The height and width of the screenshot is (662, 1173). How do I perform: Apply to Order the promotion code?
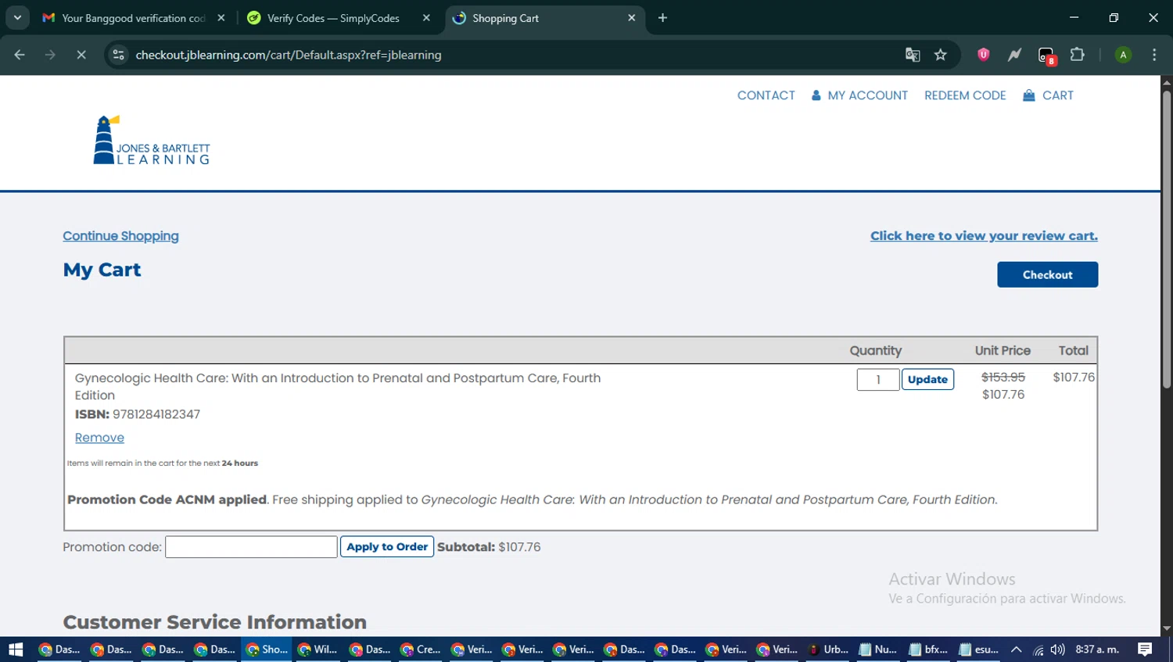[x=387, y=546]
